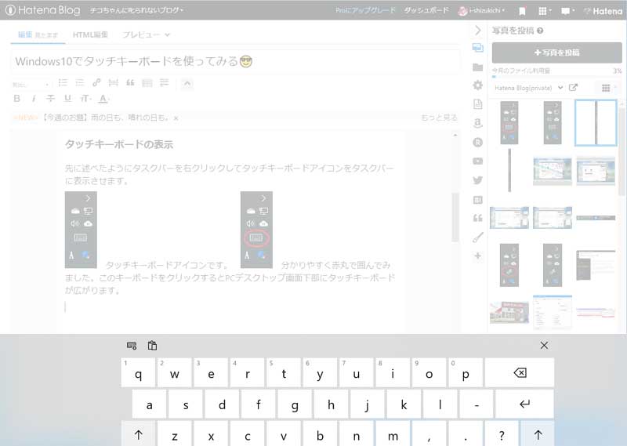
Task: Click the Proにアップグレード link
Action: [x=365, y=10]
